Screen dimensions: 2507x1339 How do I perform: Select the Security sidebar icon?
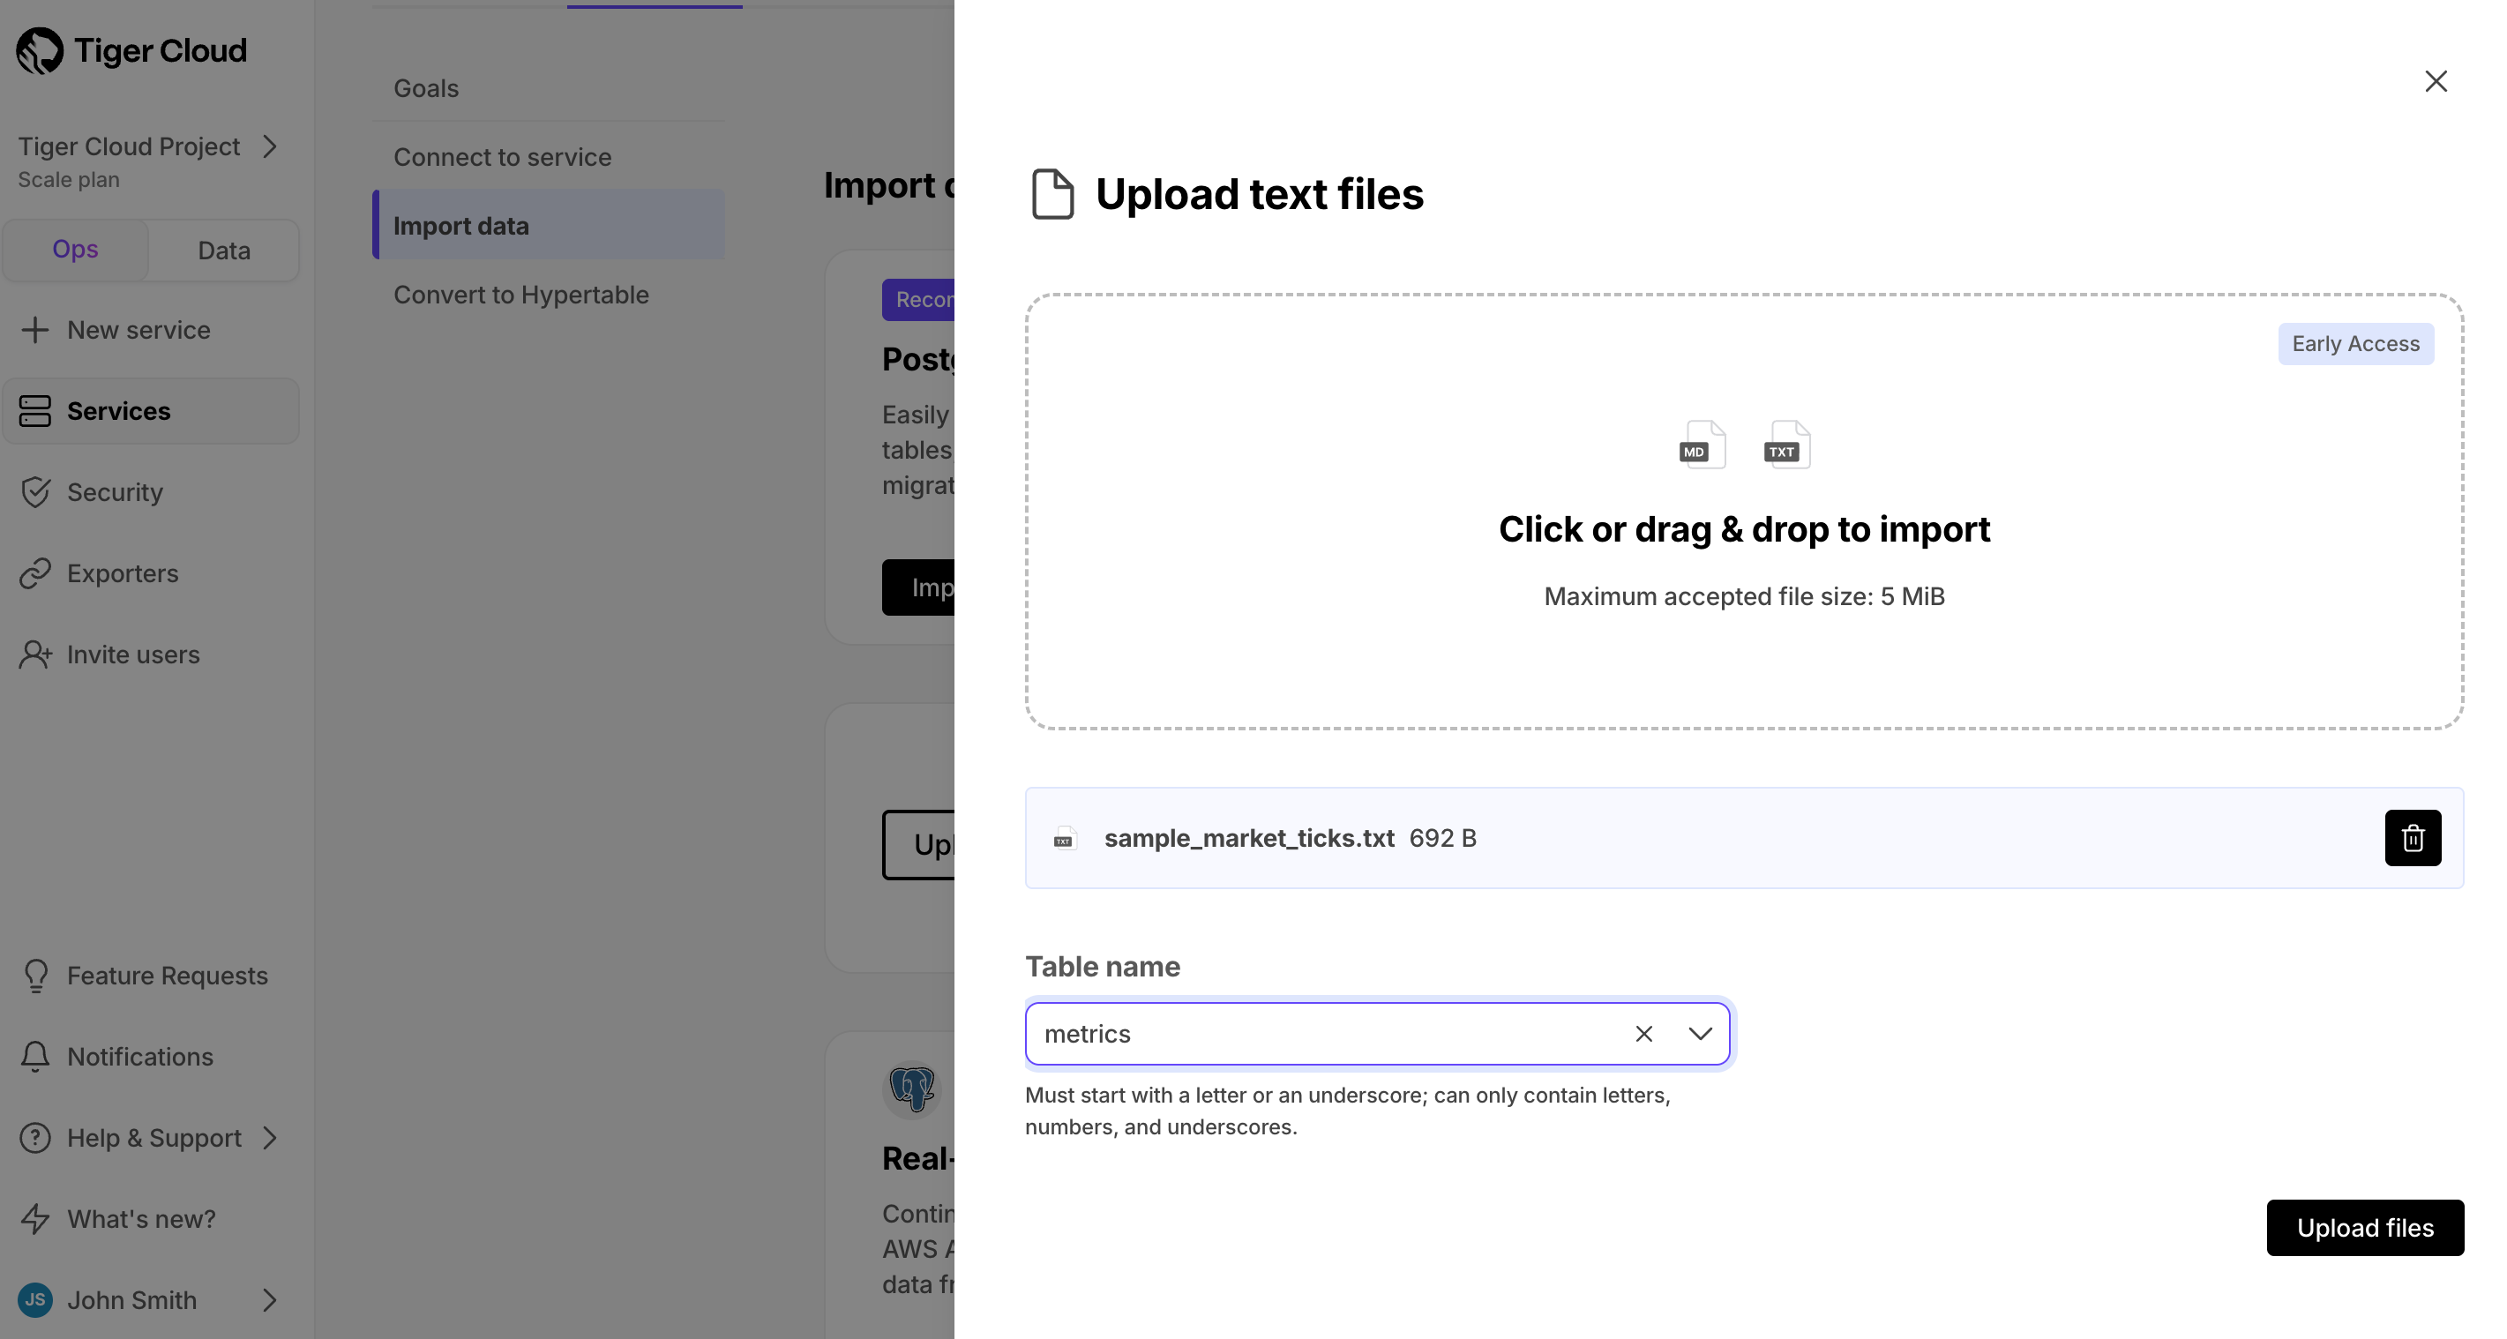pos(36,491)
